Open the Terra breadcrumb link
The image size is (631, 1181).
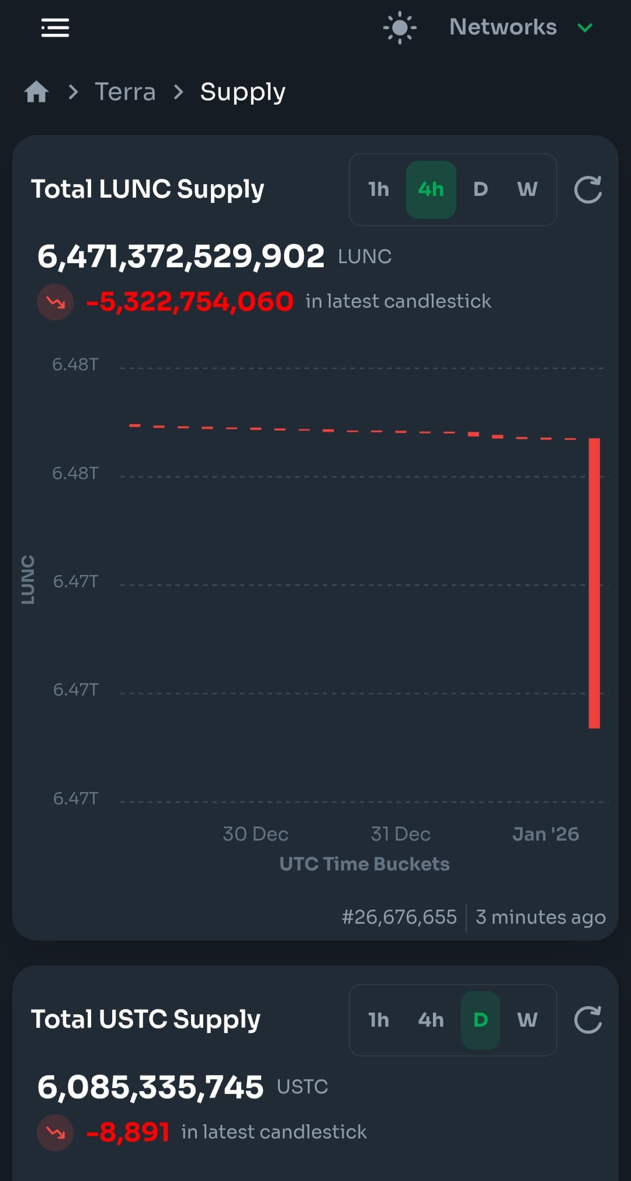(125, 92)
